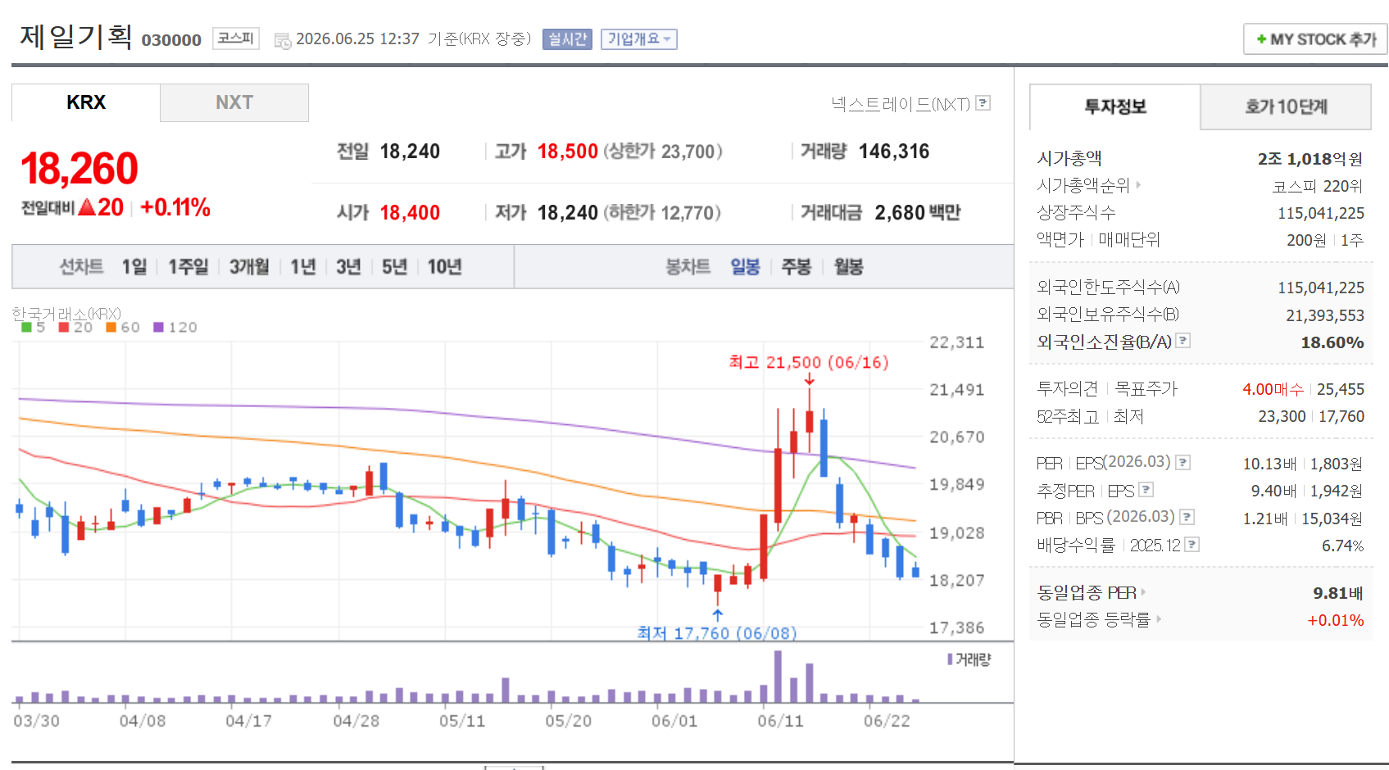
Task: Click the 상장주식수 value 115,041,225
Action: point(1321,213)
